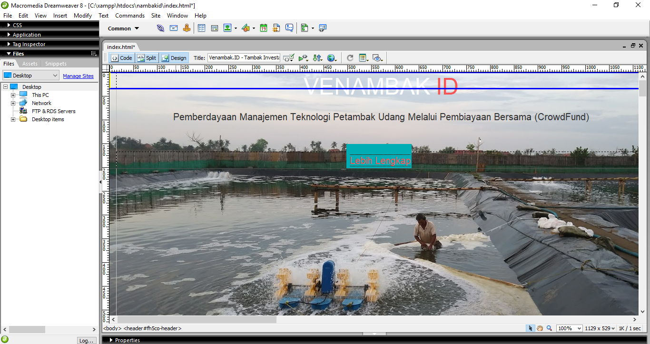The width and height of the screenshot is (650, 344).
Task: Insert a Named Anchor
Action: click(187, 28)
